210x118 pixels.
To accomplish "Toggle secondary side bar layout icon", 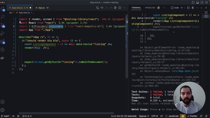I will [202, 2].
